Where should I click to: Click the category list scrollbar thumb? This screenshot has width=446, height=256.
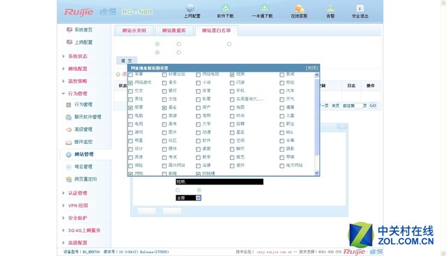(316, 117)
